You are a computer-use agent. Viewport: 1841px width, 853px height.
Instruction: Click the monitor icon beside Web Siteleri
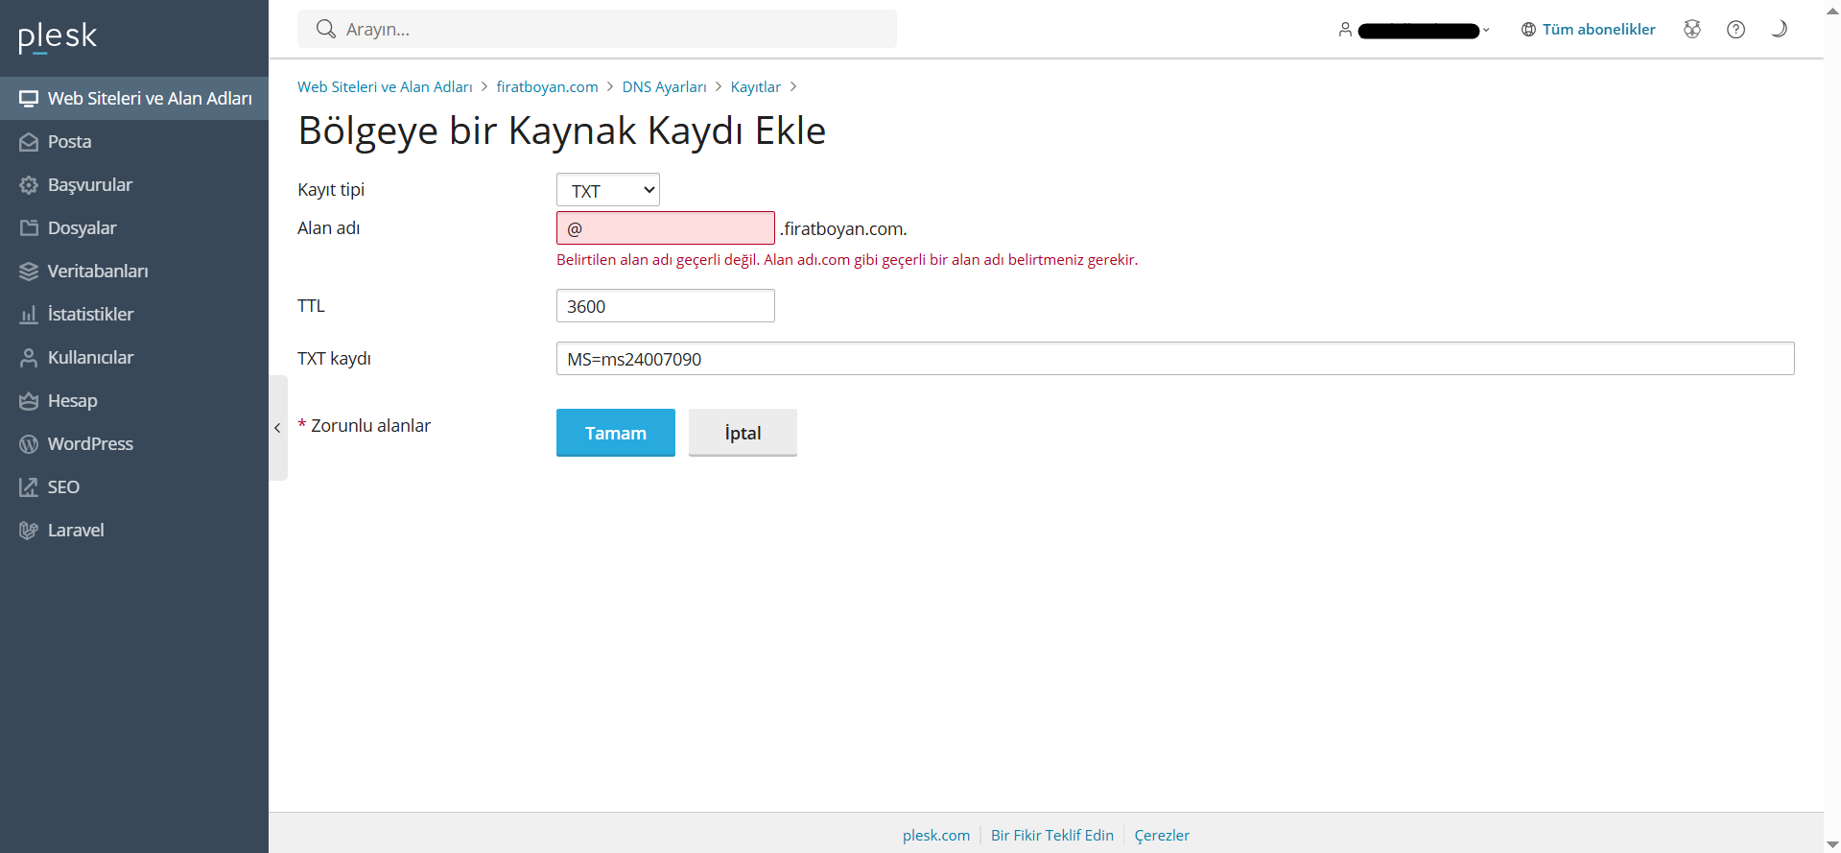click(29, 98)
